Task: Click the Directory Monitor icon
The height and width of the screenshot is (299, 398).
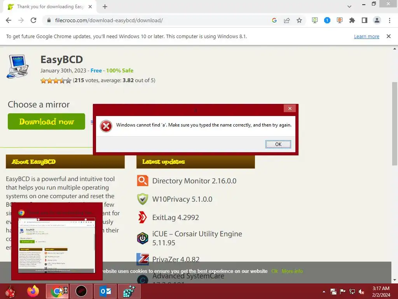Action: 143,181
